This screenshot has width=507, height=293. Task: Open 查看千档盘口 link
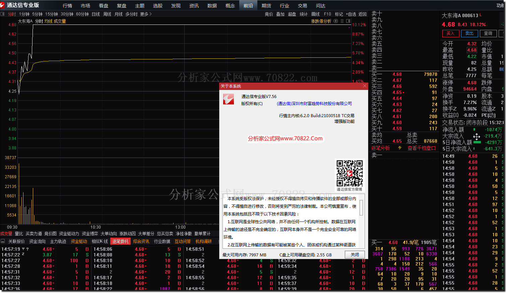click(422, 148)
